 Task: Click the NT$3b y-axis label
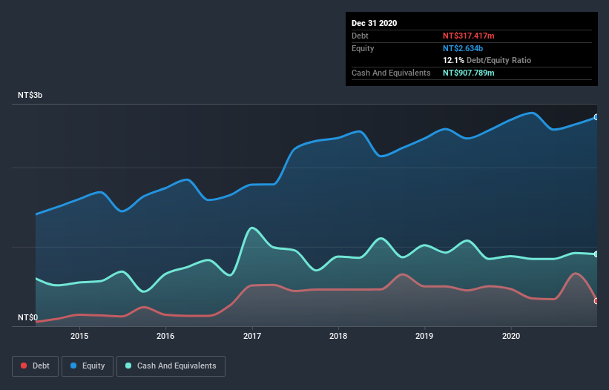tap(30, 95)
